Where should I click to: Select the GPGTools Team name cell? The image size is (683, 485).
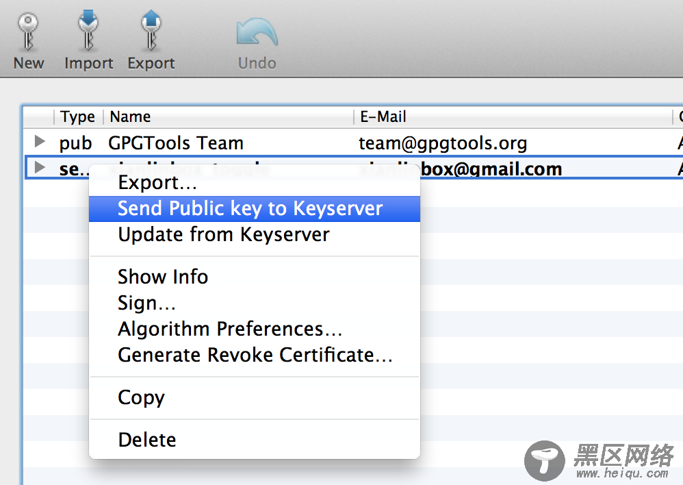tap(176, 143)
